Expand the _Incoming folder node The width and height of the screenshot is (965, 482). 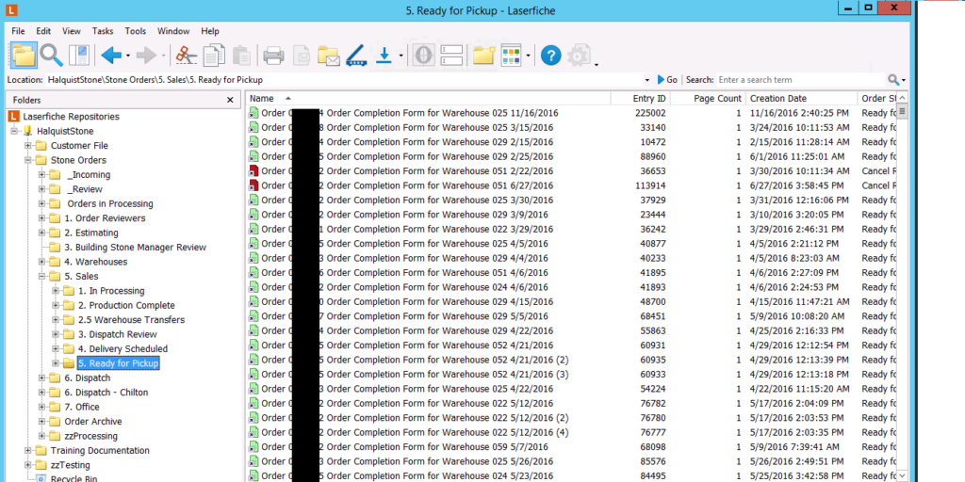click(x=41, y=174)
